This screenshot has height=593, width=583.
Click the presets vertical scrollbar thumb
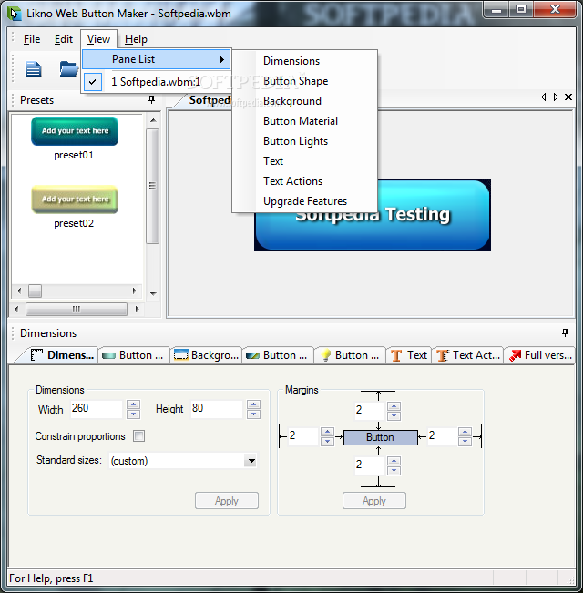pos(152,186)
